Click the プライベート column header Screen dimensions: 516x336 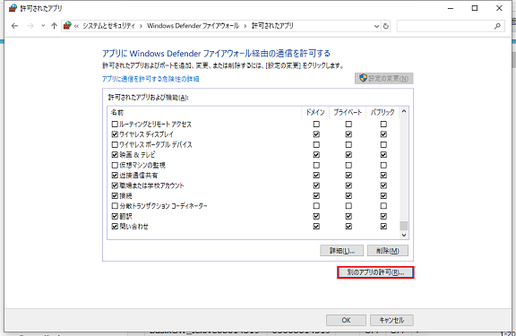pyautogui.click(x=348, y=113)
